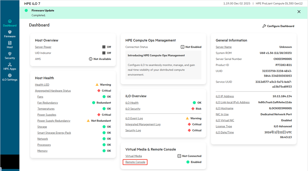Dismiss the Firmware Update notification banner
Screen dimensions: 308x171
coord(299,12)
